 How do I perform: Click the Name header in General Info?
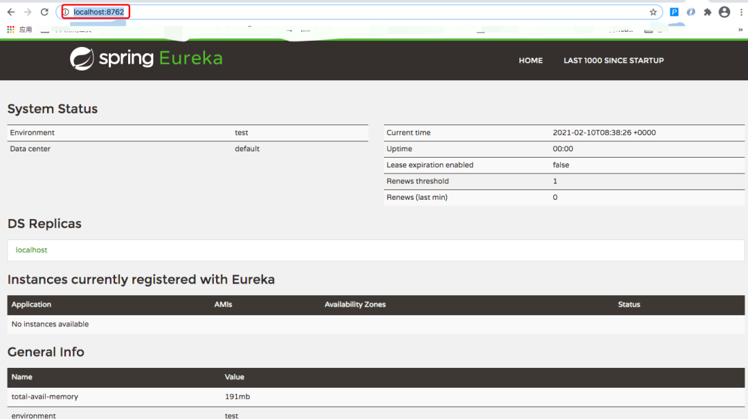[22, 377]
